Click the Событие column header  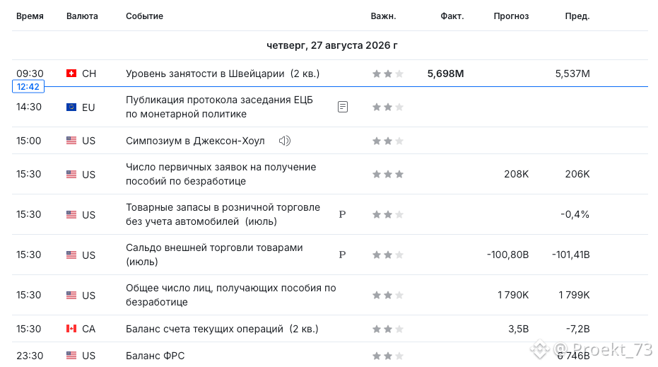[144, 16]
